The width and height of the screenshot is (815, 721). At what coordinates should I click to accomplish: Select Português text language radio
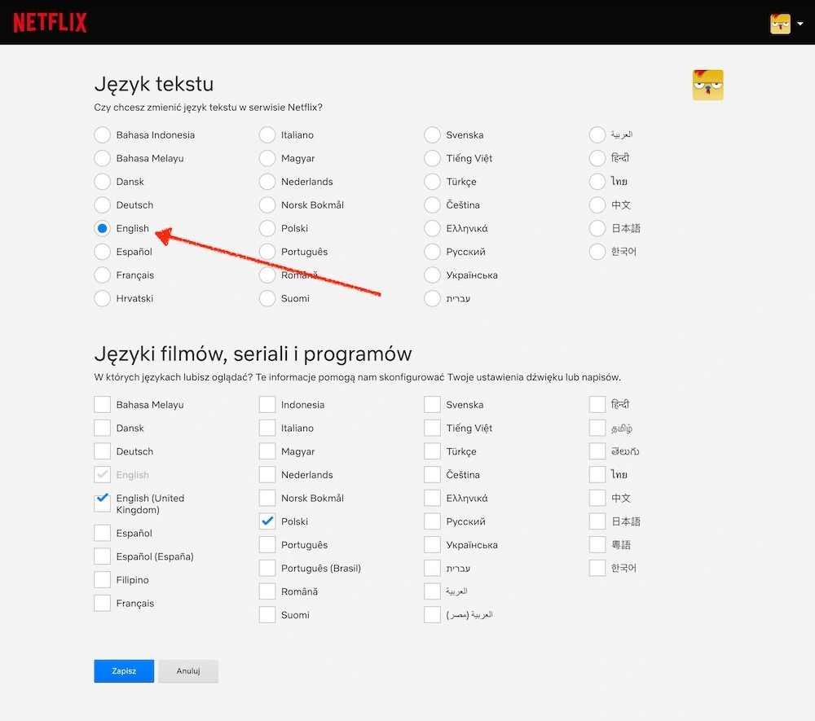(267, 252)
